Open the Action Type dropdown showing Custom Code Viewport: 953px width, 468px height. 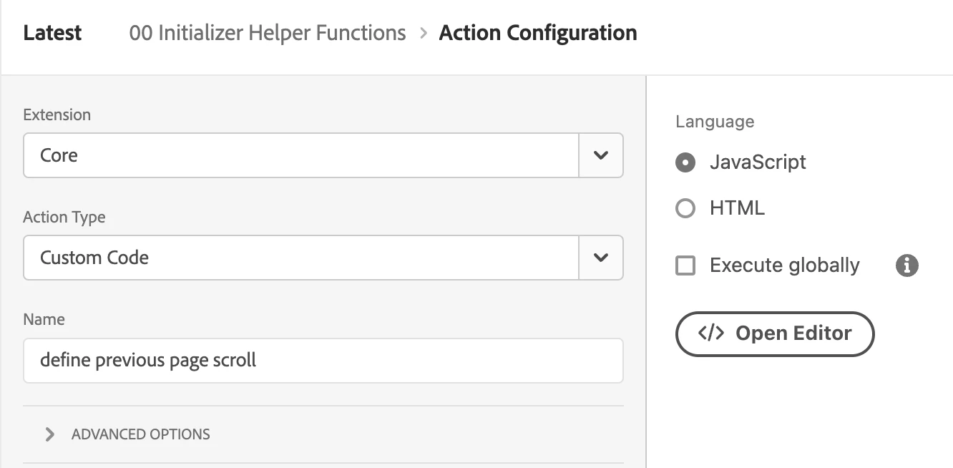300,258
